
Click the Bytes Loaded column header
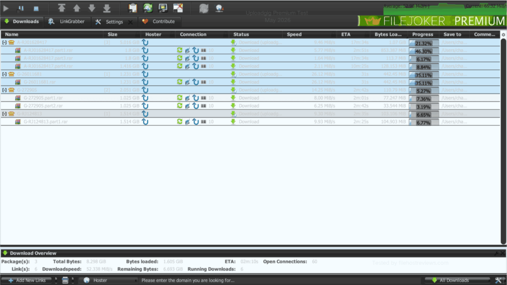click(388, 34)
